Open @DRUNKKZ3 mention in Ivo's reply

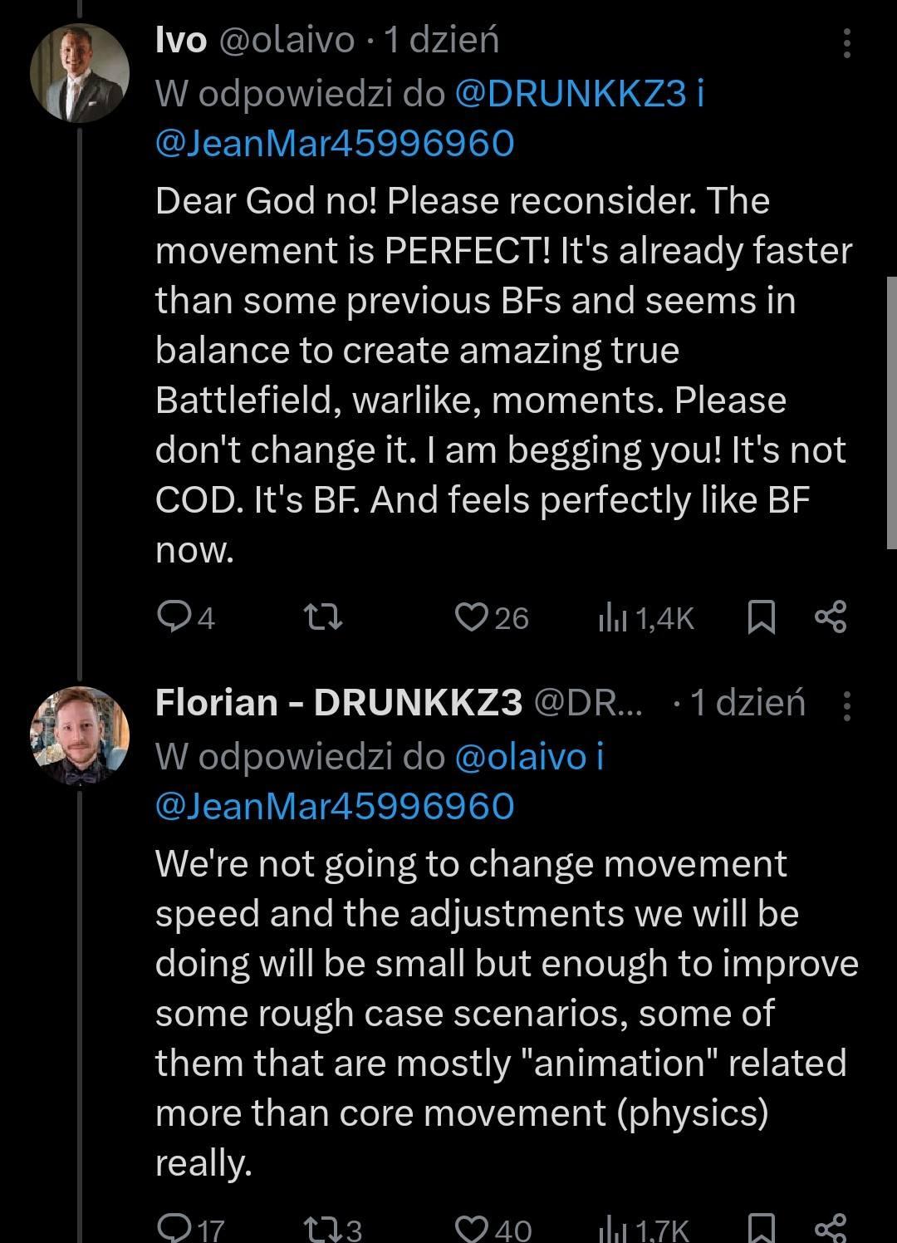click(x=570, y=94)
